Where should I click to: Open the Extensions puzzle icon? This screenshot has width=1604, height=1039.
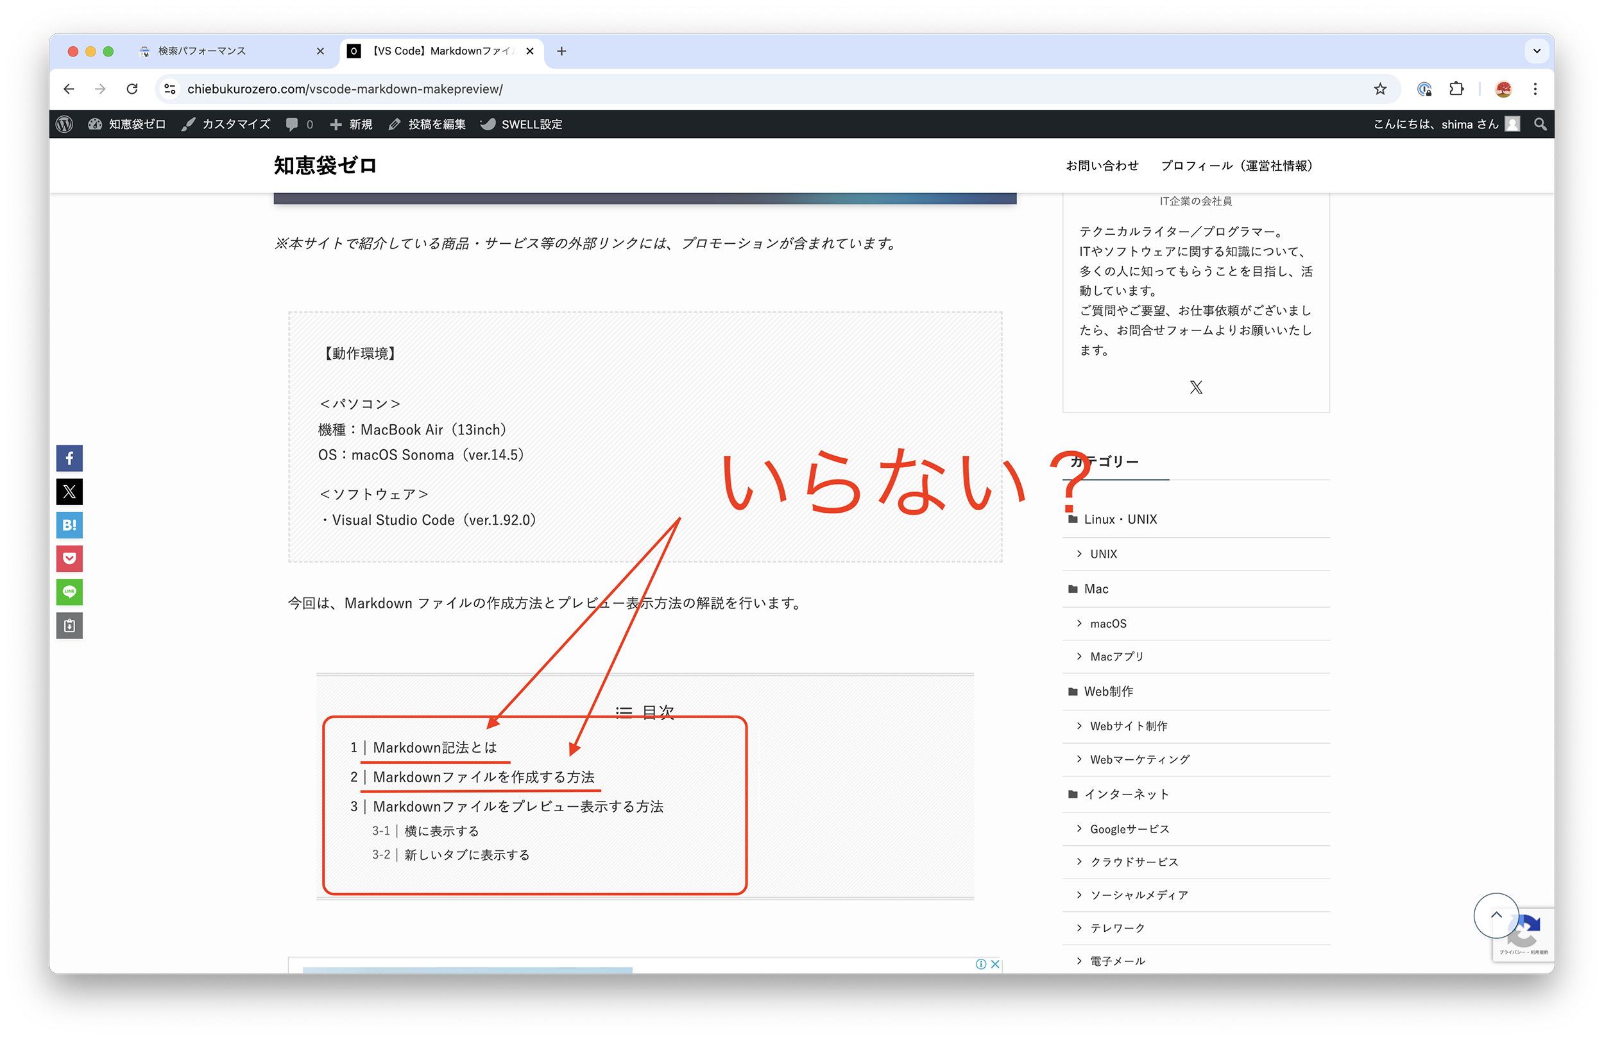1456,89
